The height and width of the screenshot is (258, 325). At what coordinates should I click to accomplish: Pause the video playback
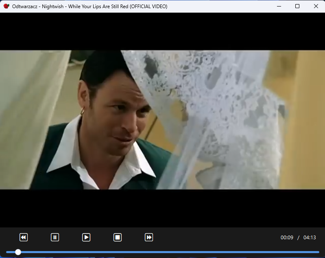(x=55, y=237)
